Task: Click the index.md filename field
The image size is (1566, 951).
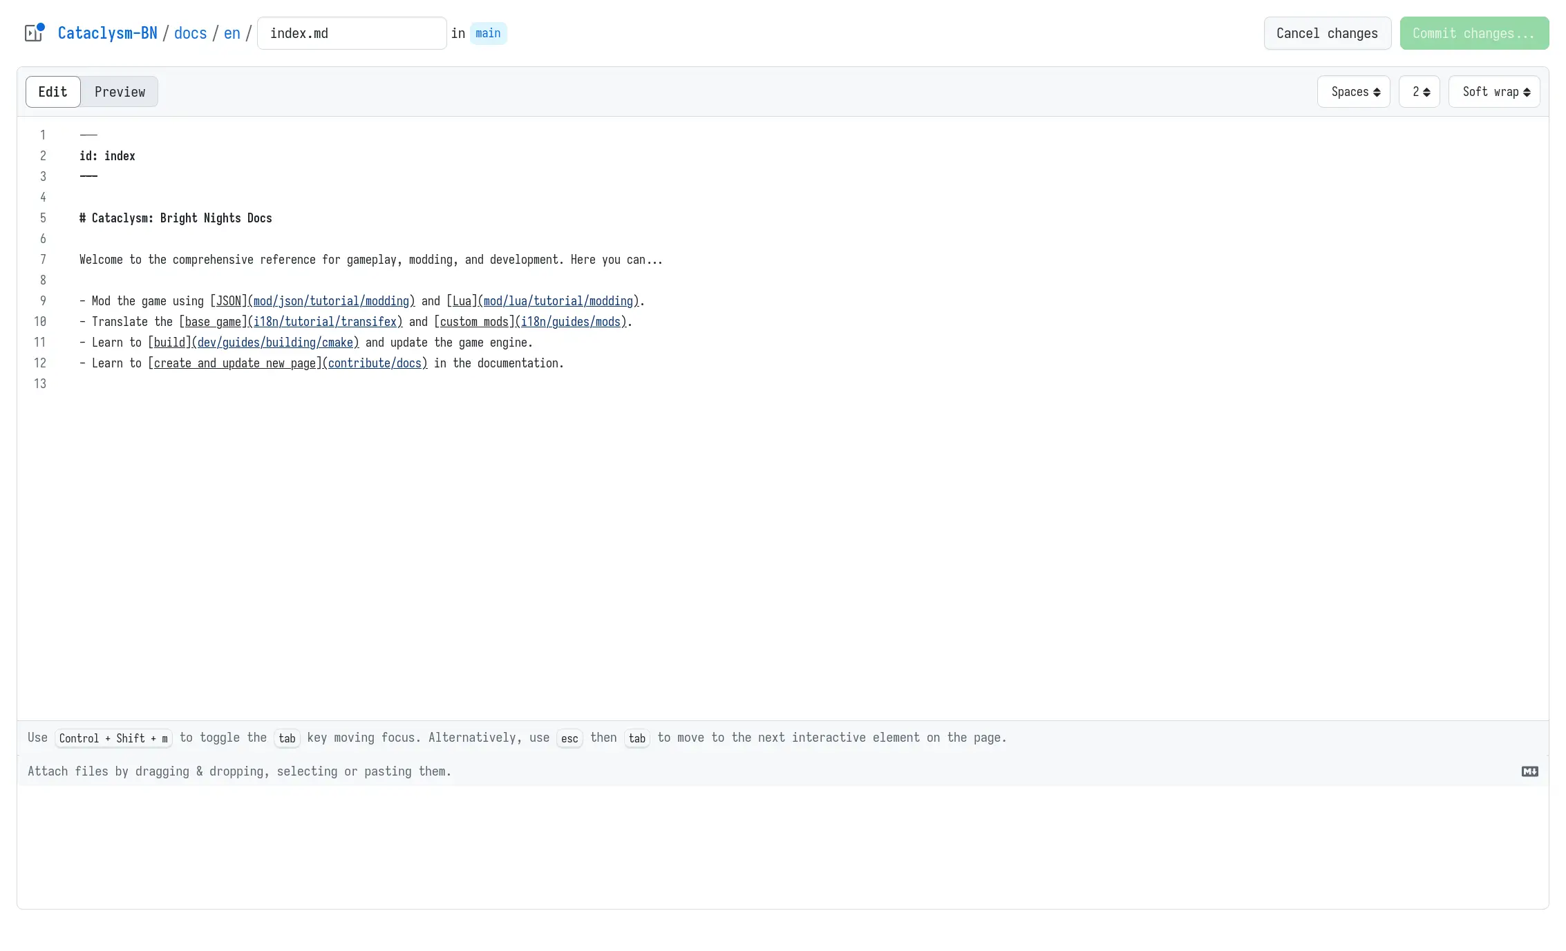Action: click(351, 33)
